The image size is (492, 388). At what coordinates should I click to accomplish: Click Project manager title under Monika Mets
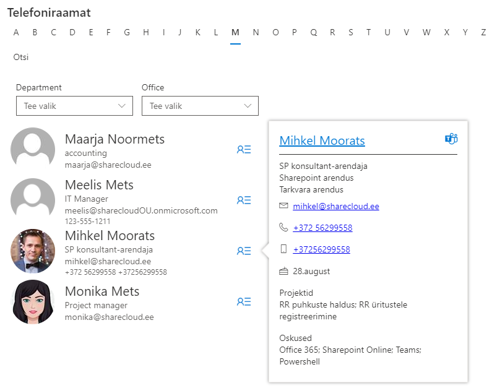[x=96, y=305]
